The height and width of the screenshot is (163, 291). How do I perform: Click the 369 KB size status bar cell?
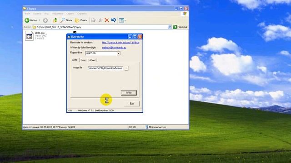click(132, 127)
